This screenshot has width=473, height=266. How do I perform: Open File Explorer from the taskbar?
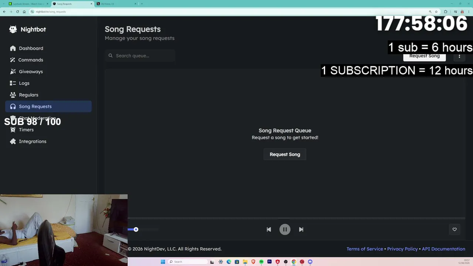pos(245,262)
